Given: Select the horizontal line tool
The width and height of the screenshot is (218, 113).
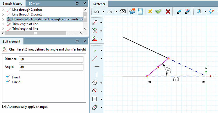Looking at the screenshot, I should pyautogui.click(x=97, y=67).
